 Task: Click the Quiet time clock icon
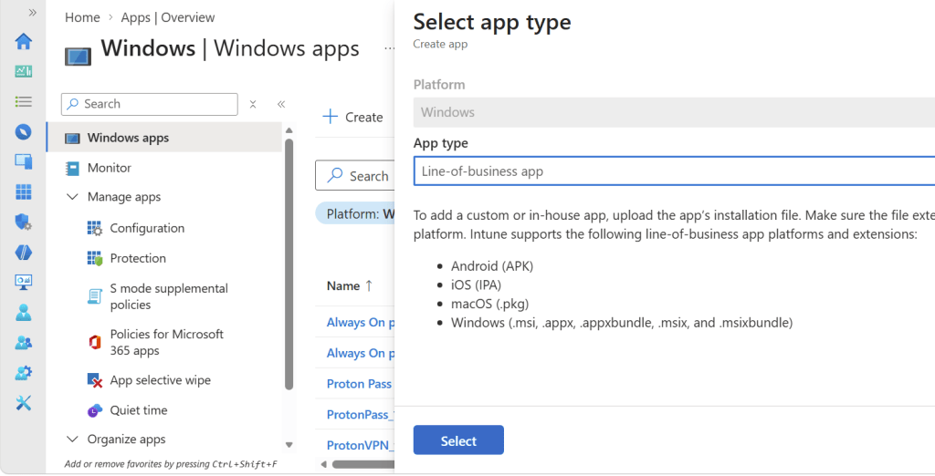click(x=95, y=410)
